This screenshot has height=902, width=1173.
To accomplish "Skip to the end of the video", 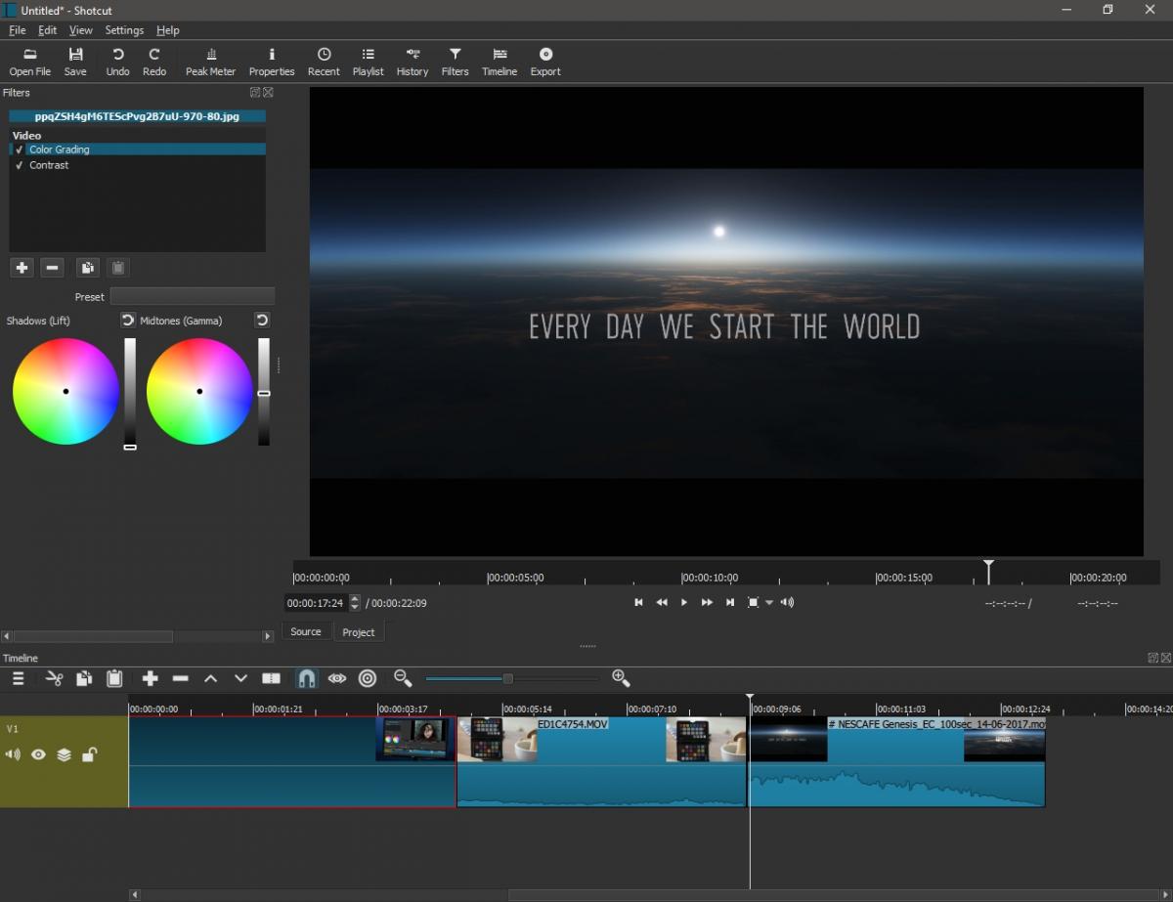I will coord(730,603).
